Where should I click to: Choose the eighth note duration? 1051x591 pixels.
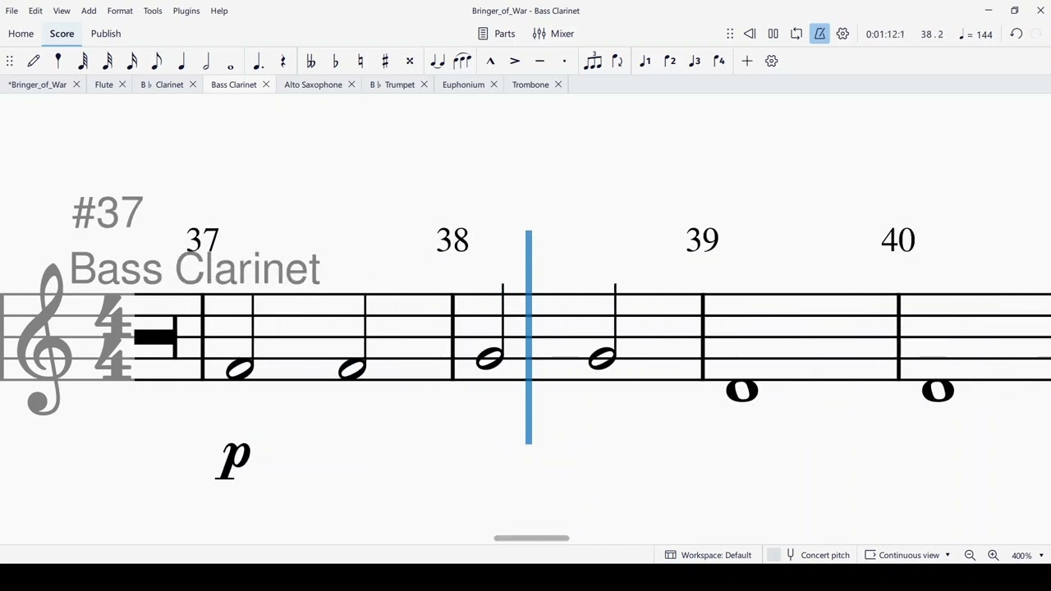coord(157,61)
